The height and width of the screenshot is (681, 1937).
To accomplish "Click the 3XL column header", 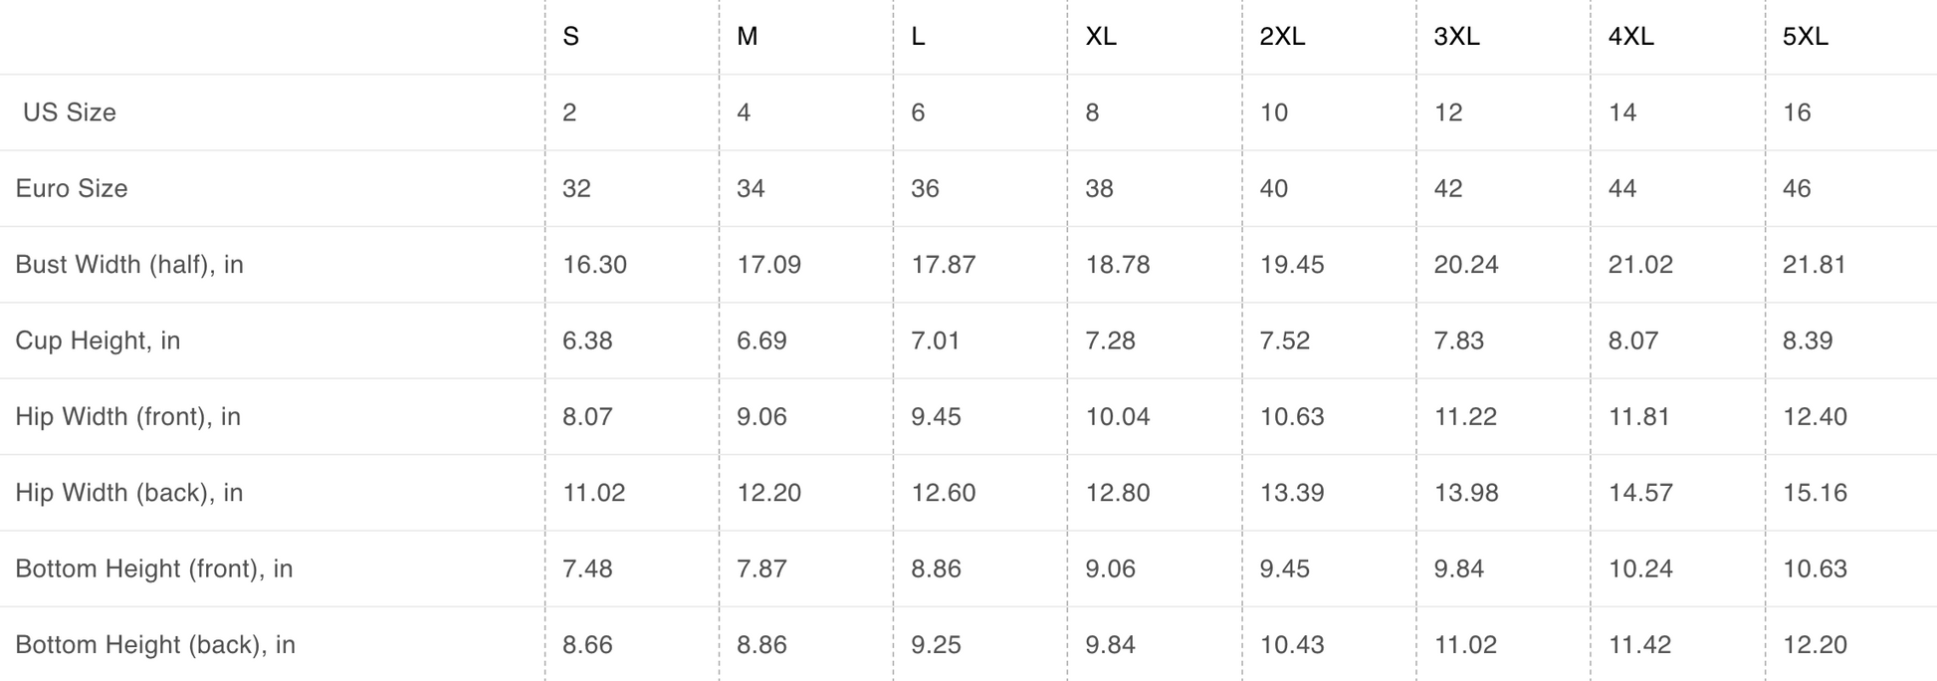I will coord(1456,37).
